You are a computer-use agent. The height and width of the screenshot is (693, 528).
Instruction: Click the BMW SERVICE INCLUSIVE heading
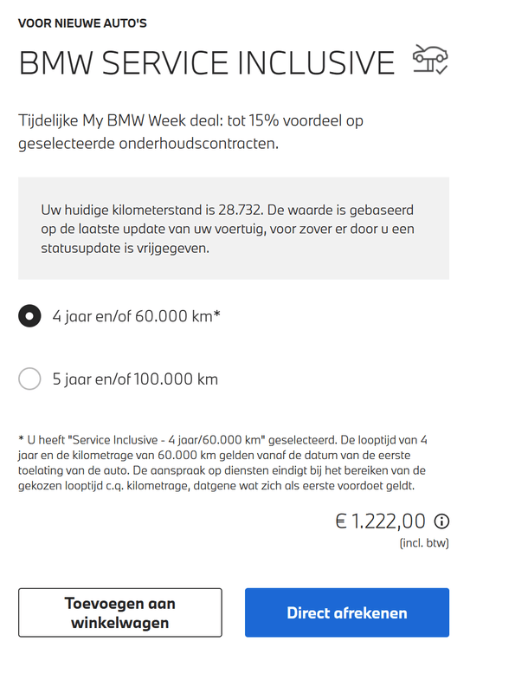point(206,62)
